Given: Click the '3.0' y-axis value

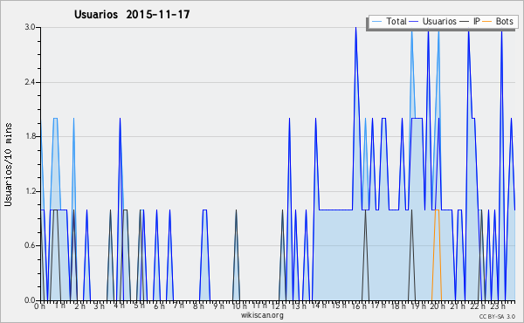Looking at the screenshot, I should pos(30,27).
